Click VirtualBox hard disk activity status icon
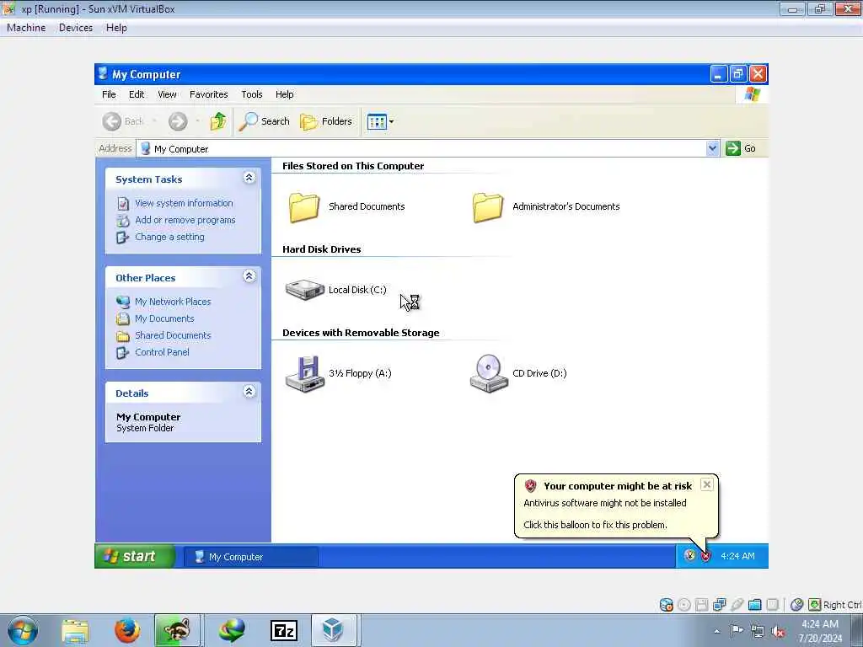The height and width of the screenshot is (647, 863). pyautogui.click(x=666, y=605)
